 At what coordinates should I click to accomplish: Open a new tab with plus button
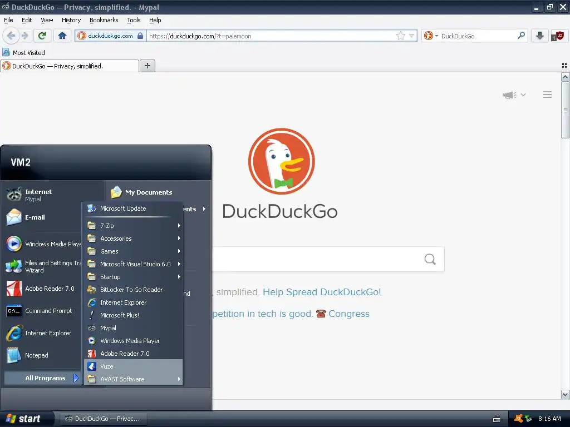coord(147,66)
